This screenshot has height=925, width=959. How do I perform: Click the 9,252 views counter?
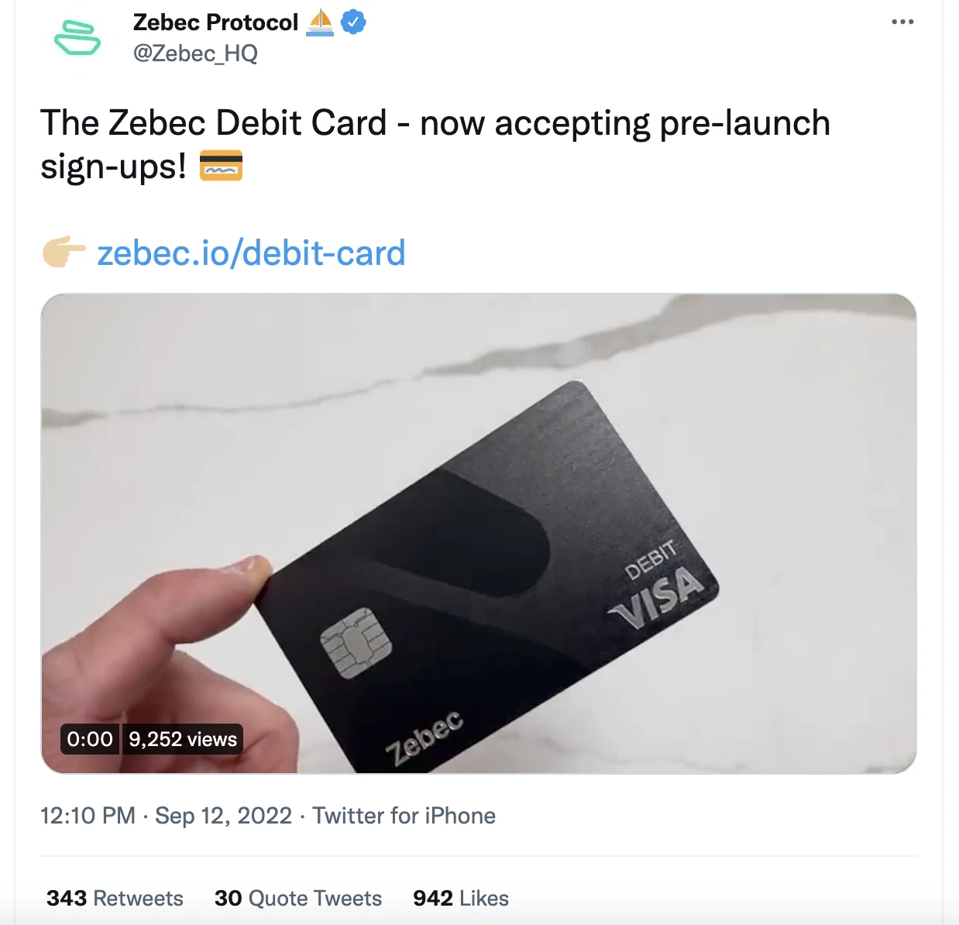click(183, 739)
